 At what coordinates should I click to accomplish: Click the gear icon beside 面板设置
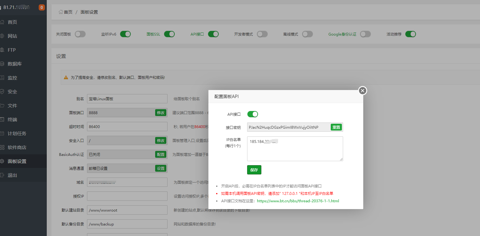2,161
